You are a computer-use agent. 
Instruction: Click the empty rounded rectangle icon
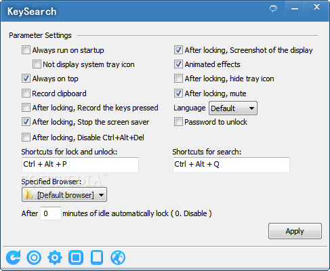tap(97, 257)
